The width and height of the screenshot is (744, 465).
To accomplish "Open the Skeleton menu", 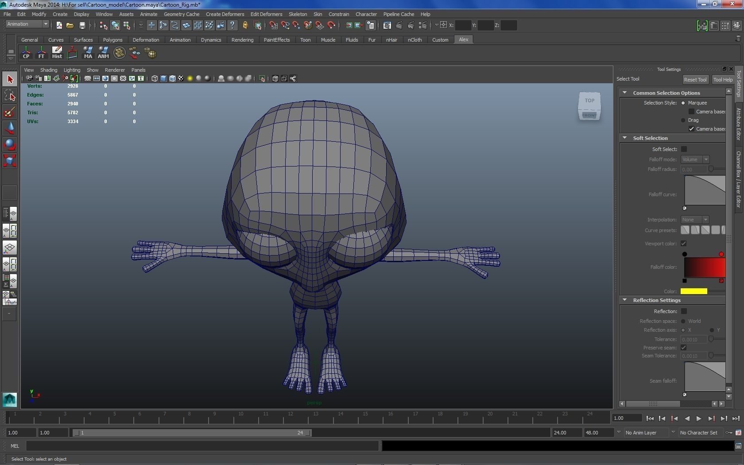I will coord(298,14).
